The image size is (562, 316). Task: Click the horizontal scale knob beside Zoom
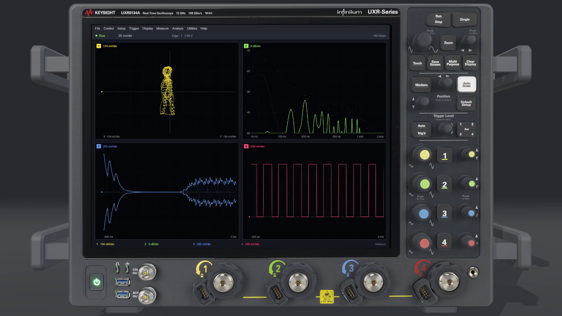(x=422, y=40)
